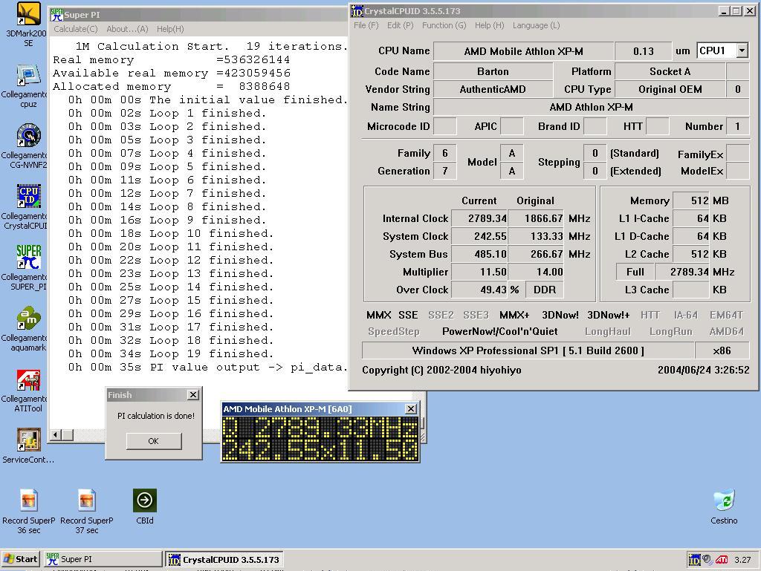Screen dimensions: 761x571
Task: Click the '1M Calculation Start.' line in Super PI
Action: [x=212, y=47]
